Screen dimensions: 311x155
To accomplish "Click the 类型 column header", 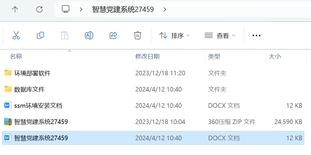I will tap(214, 56).
